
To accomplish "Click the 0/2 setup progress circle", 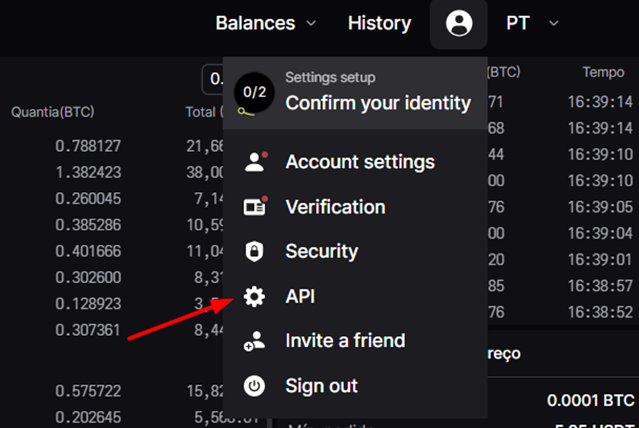I will (x=255, y=92).
